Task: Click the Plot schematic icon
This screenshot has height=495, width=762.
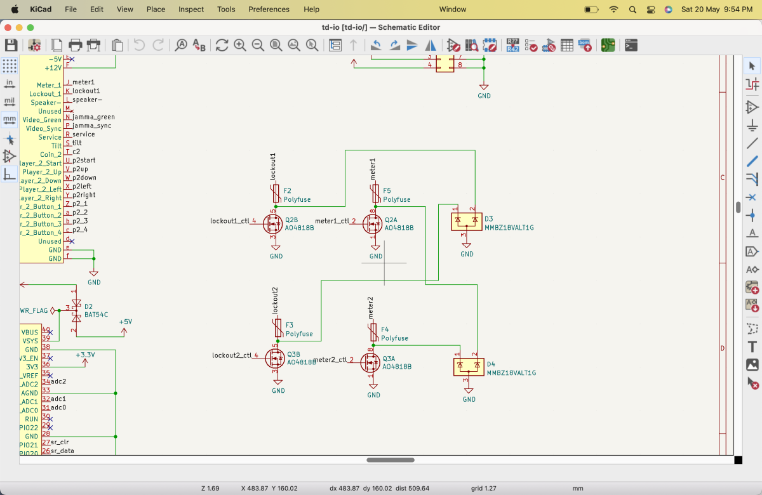Action: [94, 45]
